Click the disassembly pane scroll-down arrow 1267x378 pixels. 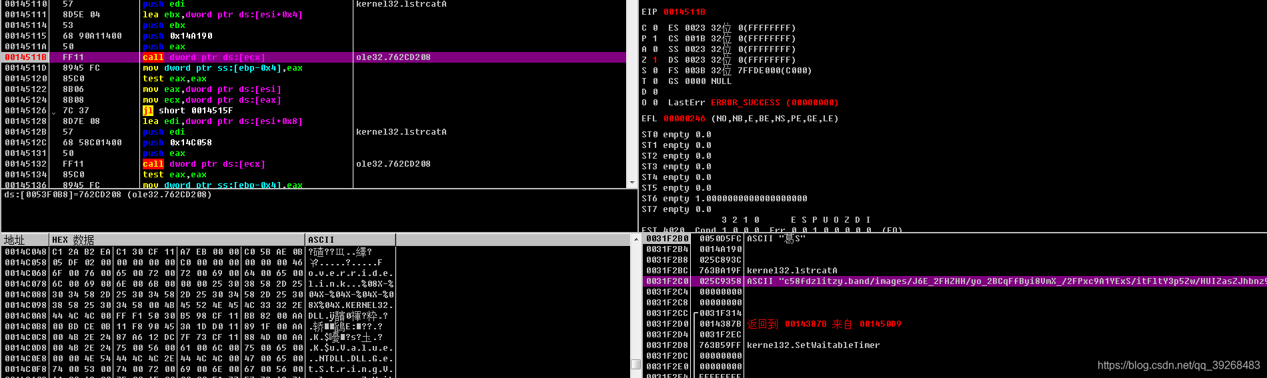click(632, 182)
